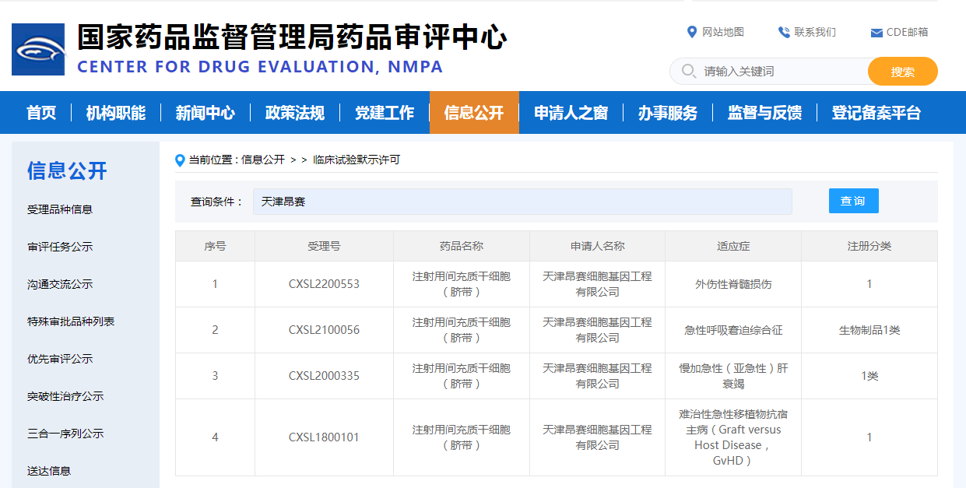Click the CDE mailbox envelope icon

(x=876, y=33)
